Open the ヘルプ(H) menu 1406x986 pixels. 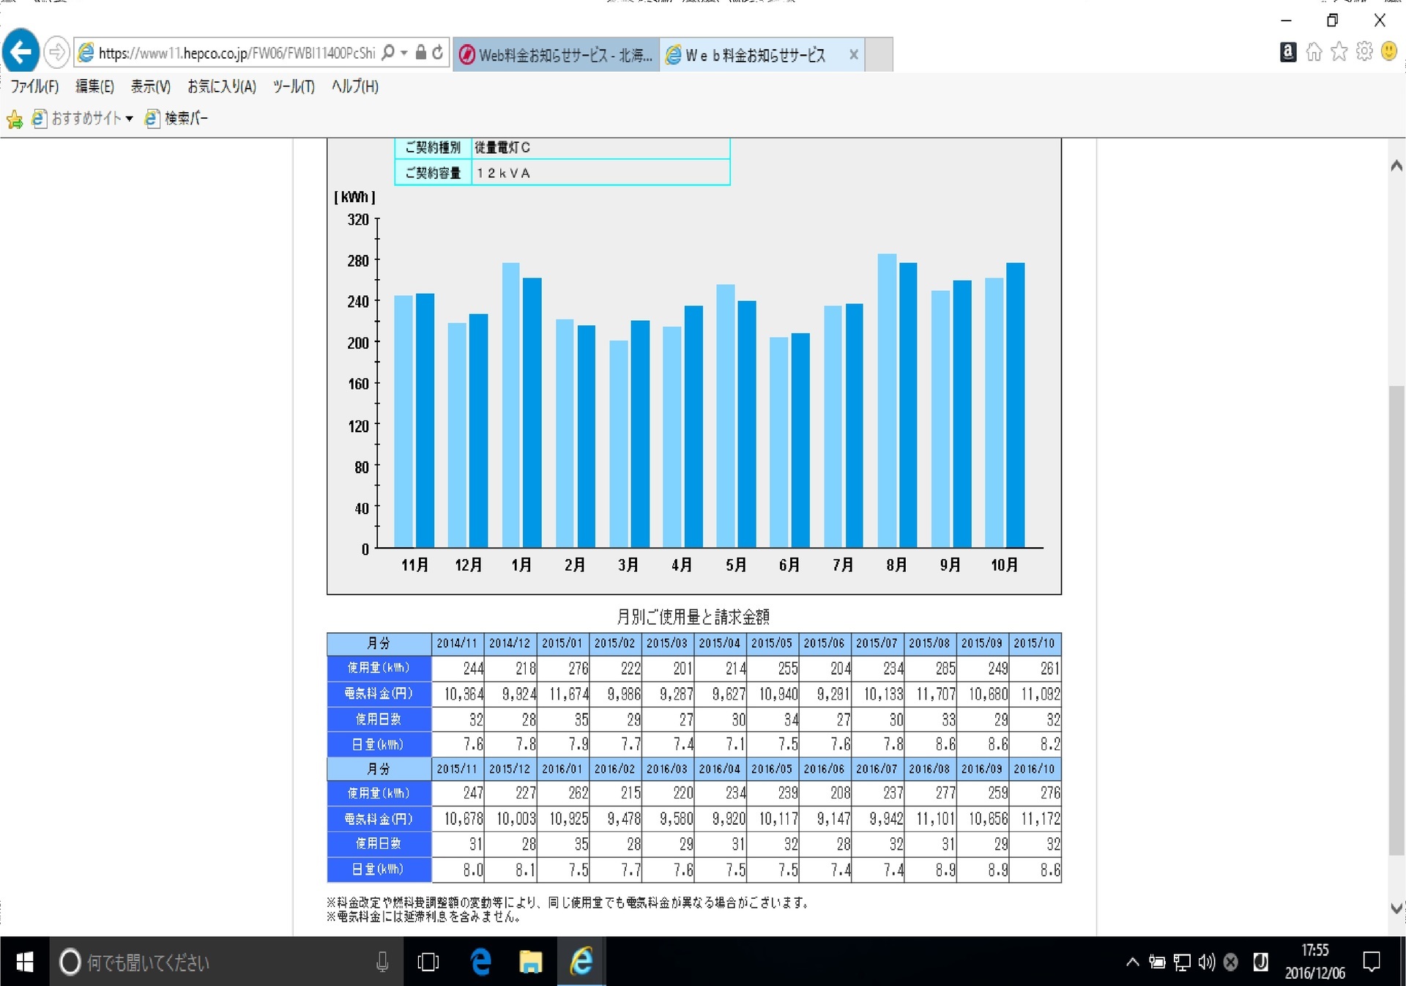pyautogui.click(x=355, y=86)
